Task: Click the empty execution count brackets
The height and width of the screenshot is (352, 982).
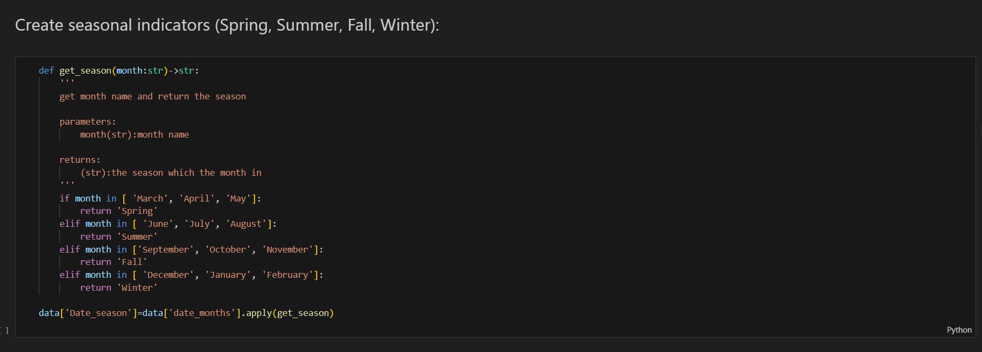Action: pyautogui.click(x=5, y=330)
